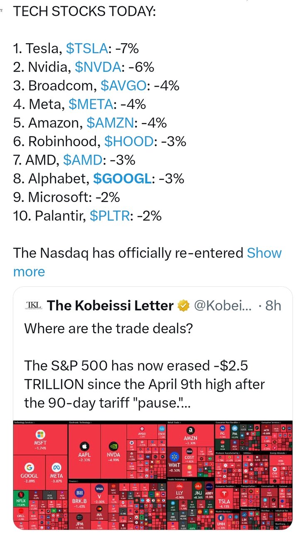Open the $TSLA cashtag link

click(x=86, y=49)
